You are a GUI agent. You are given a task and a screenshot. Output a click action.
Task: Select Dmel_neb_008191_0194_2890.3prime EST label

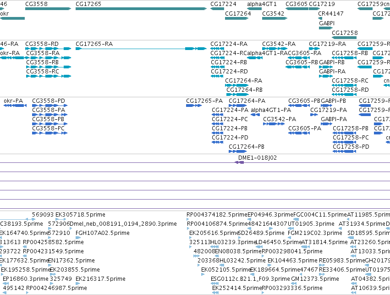[123, 224]
